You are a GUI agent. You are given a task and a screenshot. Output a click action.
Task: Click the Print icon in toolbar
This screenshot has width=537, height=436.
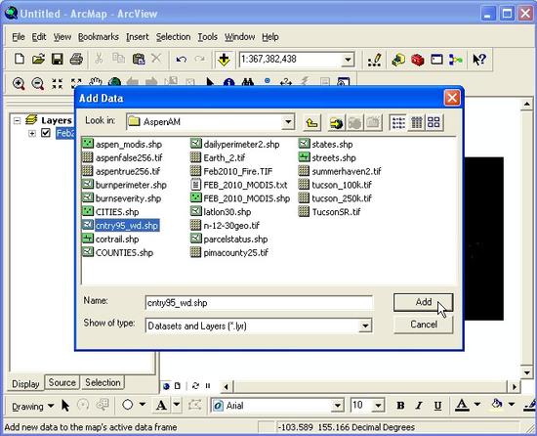[x=76, y=59]
